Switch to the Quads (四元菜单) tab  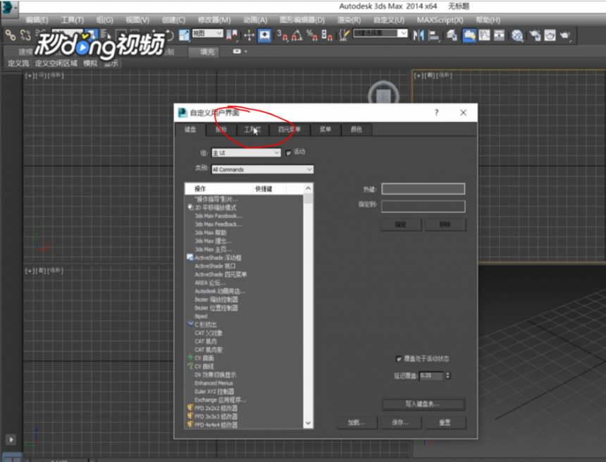coord(289,130)
